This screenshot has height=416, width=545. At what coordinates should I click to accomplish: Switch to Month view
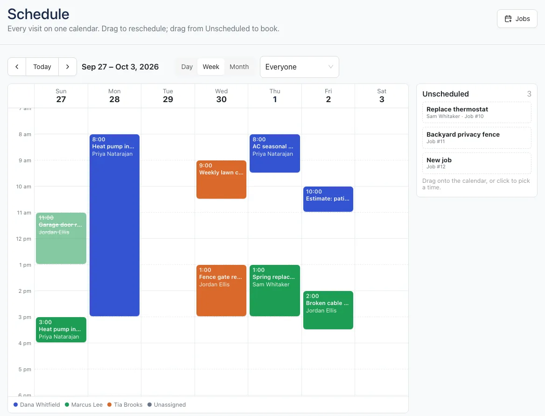(x=239, y=67)
